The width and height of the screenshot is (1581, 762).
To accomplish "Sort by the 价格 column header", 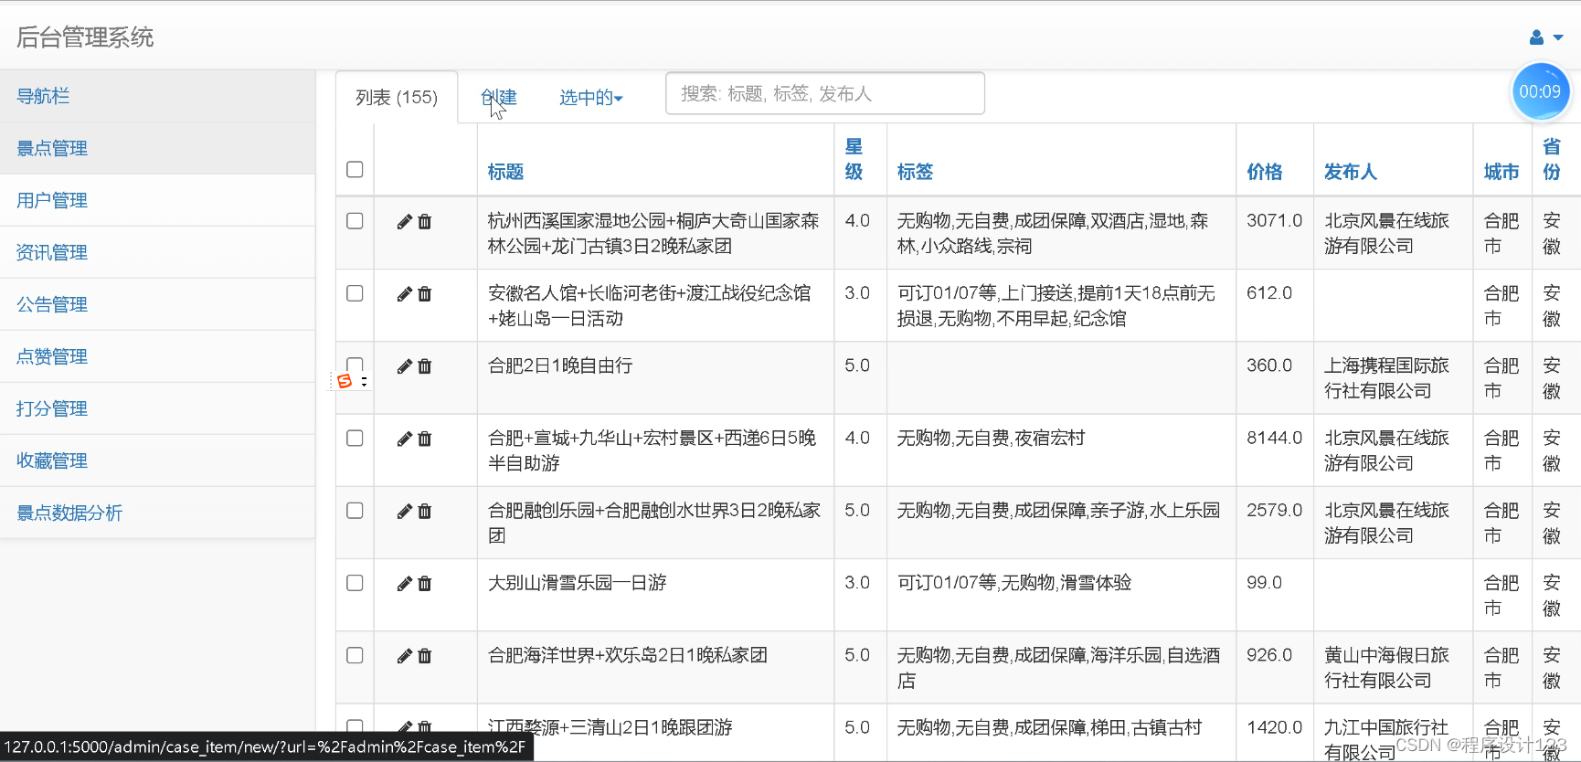I will (1265, 172).
